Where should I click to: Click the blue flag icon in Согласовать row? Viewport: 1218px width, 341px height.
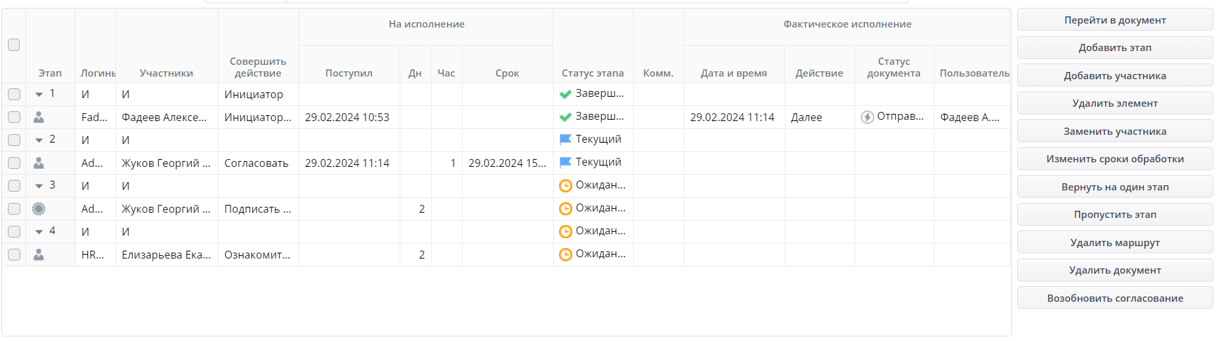pyautogui.click(x=565, y=162)
